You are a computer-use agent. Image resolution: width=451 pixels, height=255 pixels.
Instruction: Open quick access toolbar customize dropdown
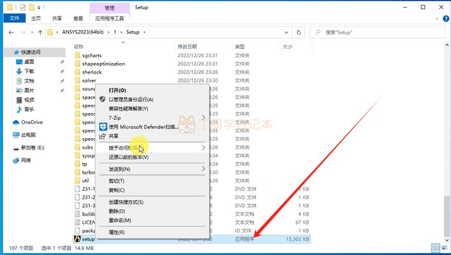click(39, 7)
